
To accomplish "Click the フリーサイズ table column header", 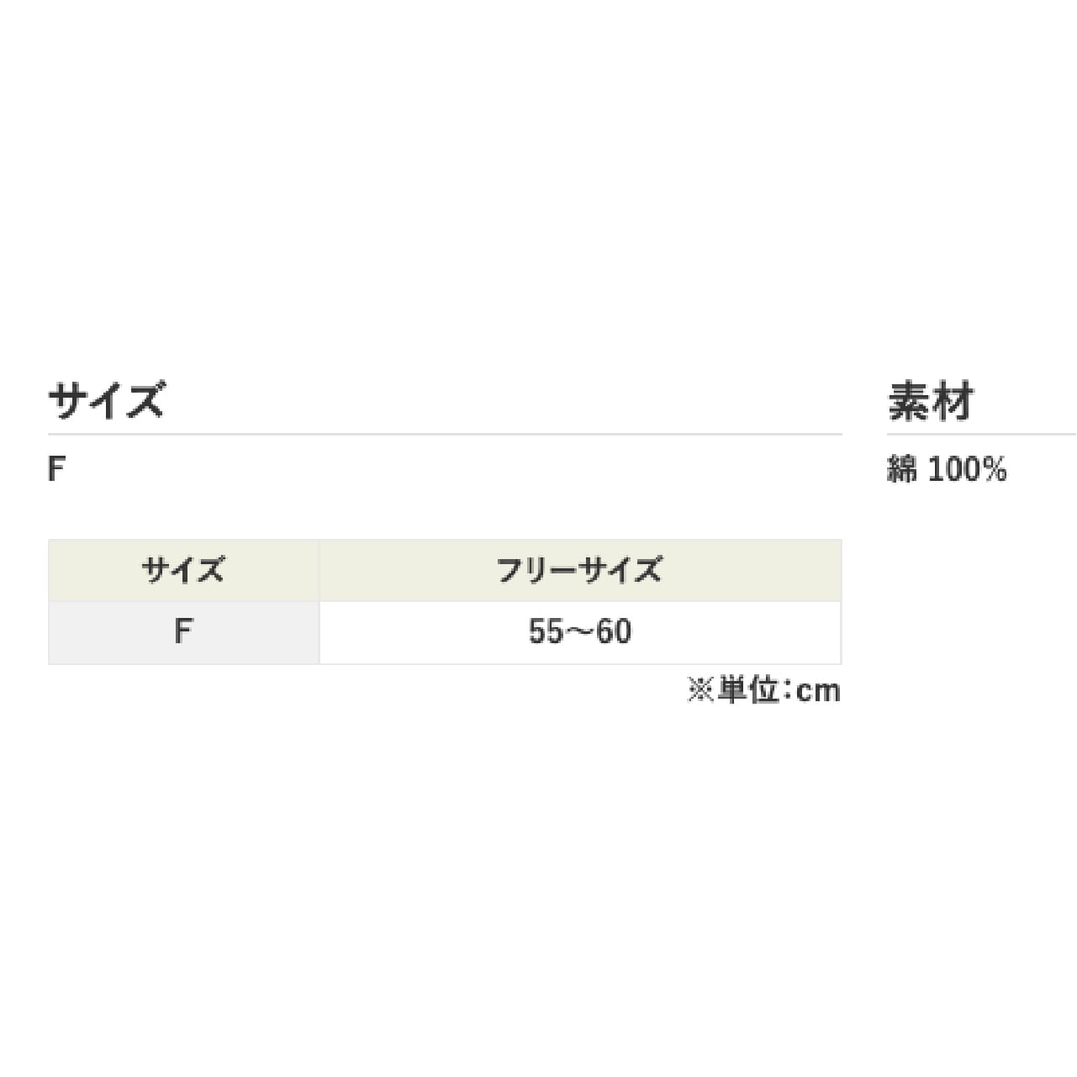I will click(579, 571).
